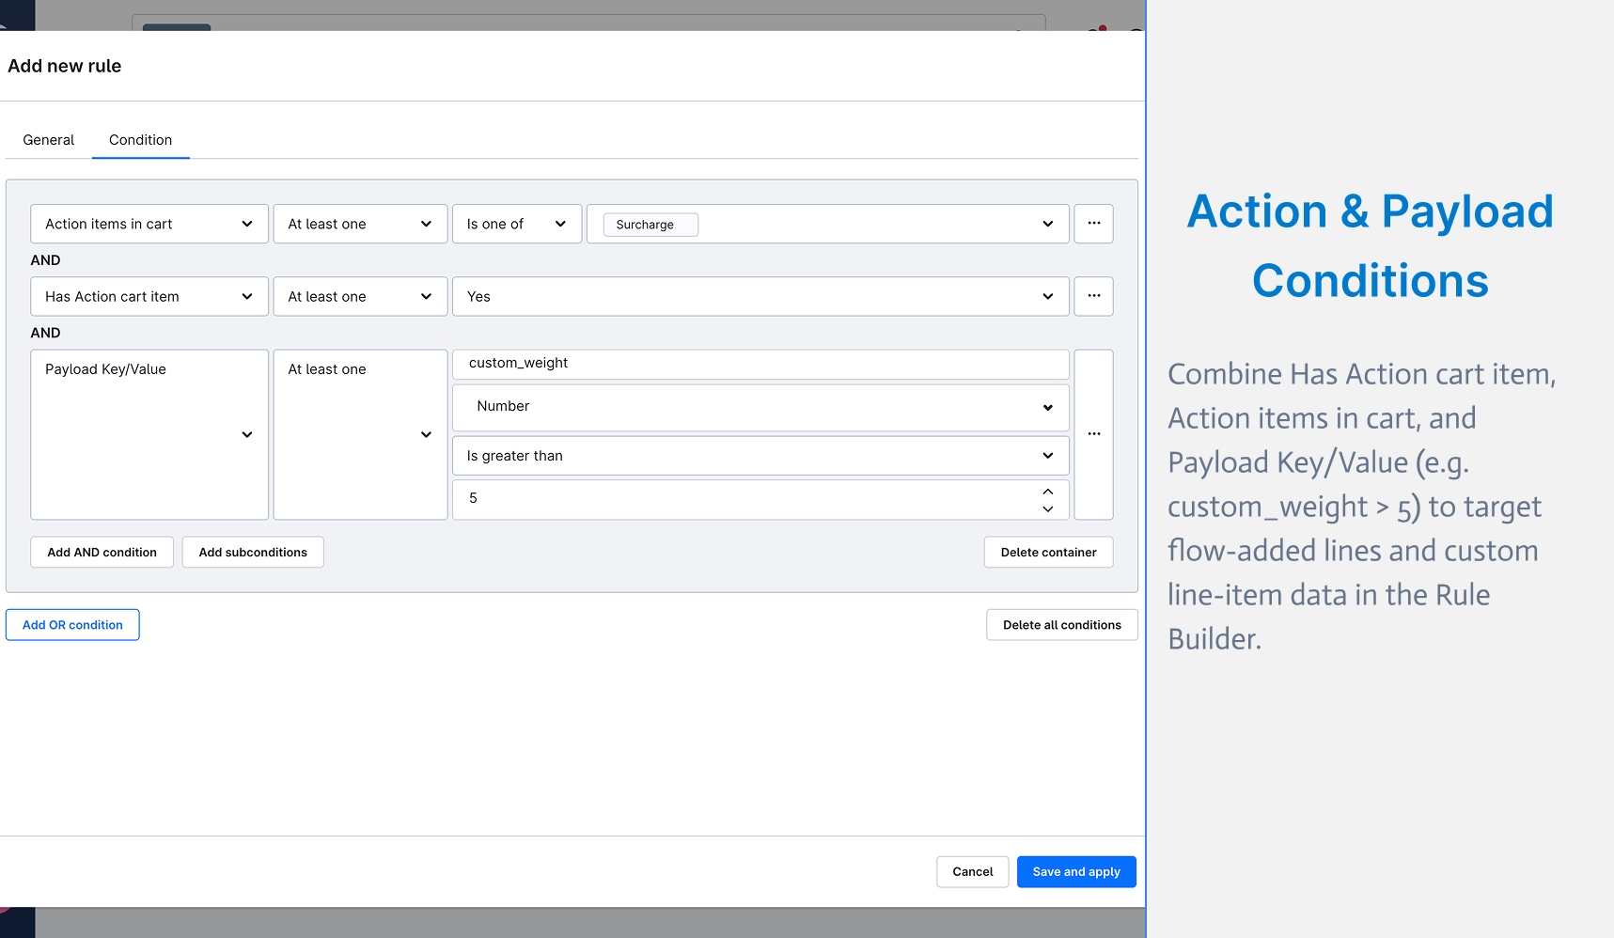
Task: Click the custom_weight key input field
Action: 760,364
